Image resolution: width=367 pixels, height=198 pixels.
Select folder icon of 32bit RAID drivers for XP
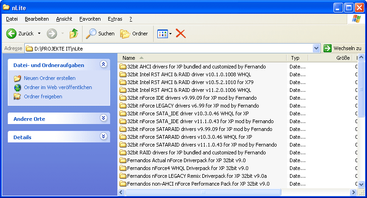122,153
